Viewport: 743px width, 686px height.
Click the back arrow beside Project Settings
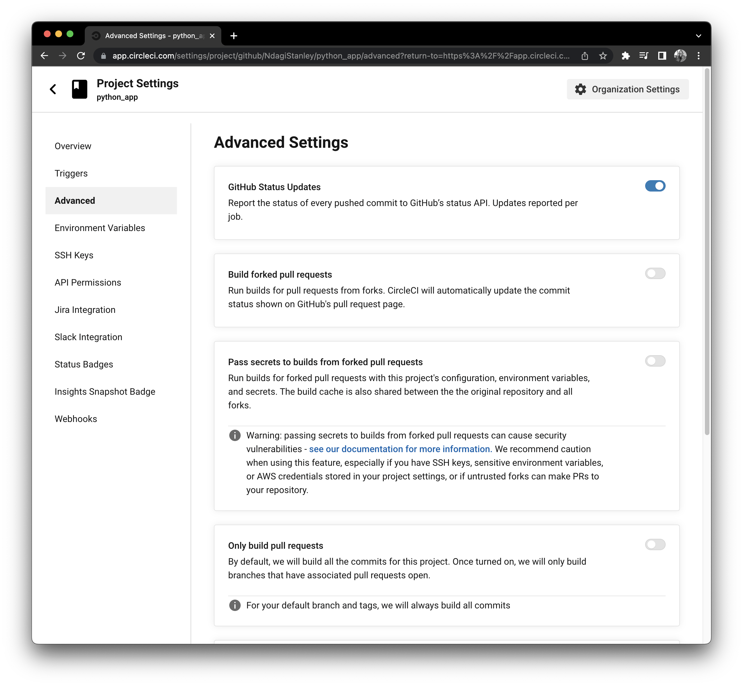pos(53,89)
